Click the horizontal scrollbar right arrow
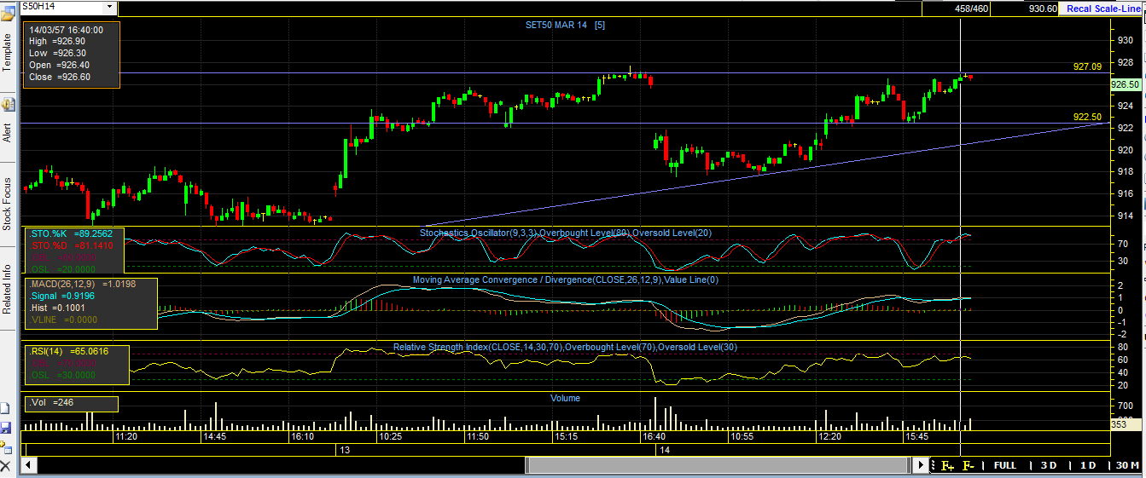This screenshot has height=478, width=1146. (921, 465)
